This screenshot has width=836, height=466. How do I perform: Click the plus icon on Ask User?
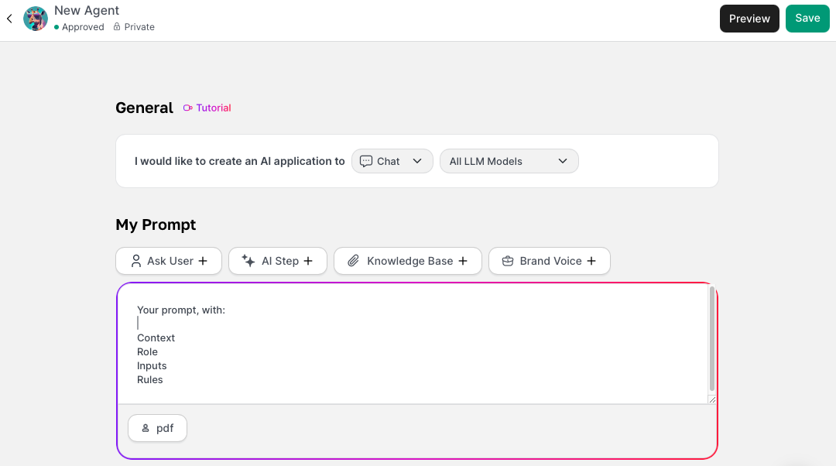(x=203, y=261)
